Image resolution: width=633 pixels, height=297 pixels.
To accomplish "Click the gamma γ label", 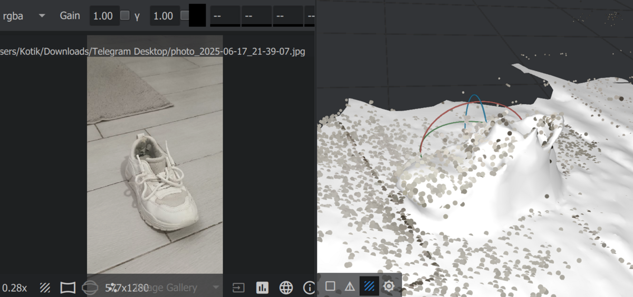I will coord(137,16).
